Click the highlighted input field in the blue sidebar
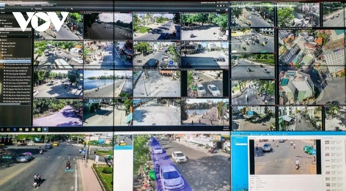 241,144
